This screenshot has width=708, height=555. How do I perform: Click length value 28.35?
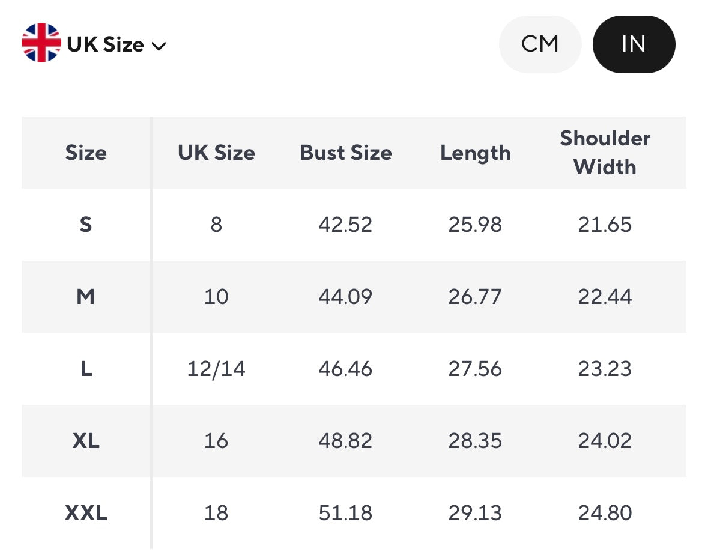point(475,441)
